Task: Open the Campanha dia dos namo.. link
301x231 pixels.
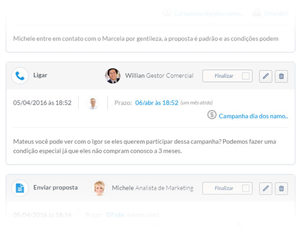Action: point(253,116)
